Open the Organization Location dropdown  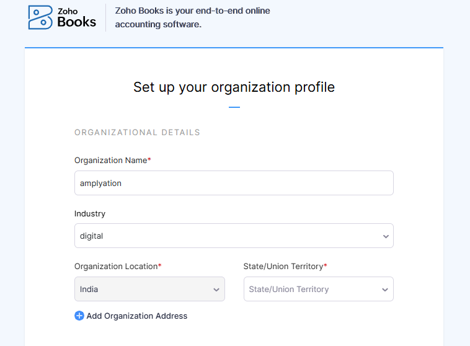point(149,289)
